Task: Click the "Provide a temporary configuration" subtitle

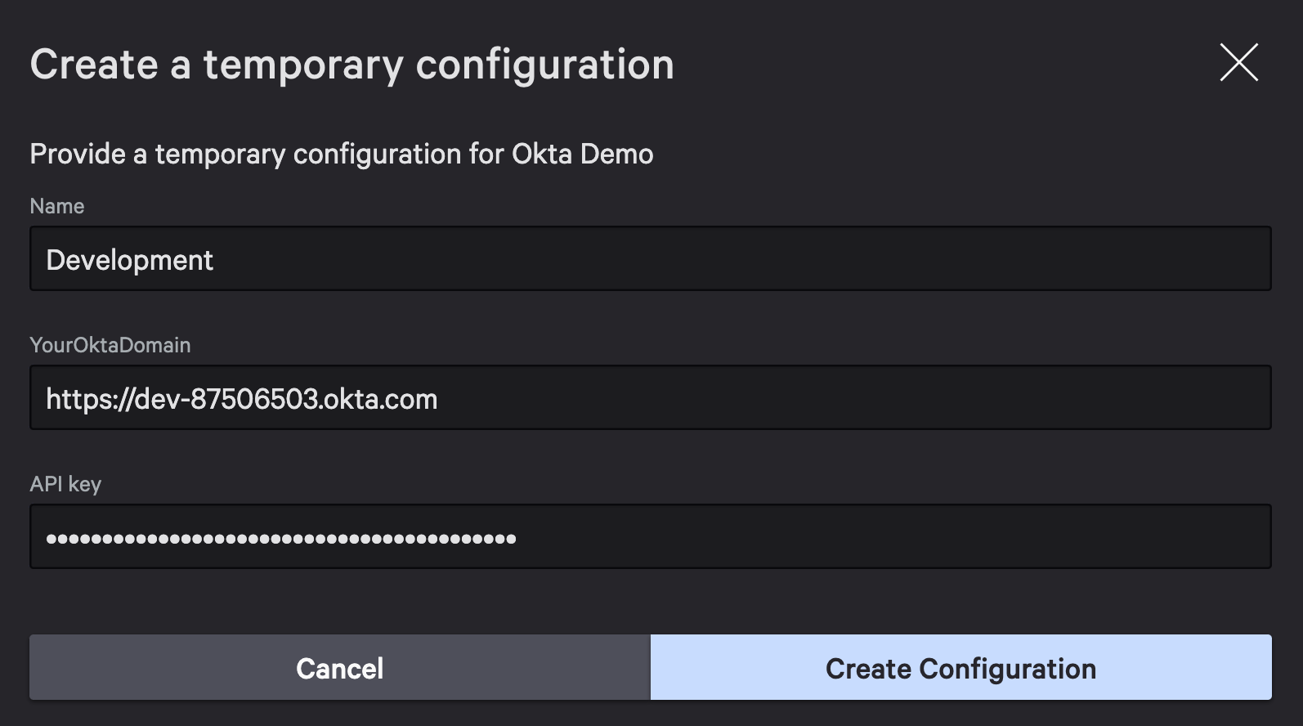Action: [245, 154]
